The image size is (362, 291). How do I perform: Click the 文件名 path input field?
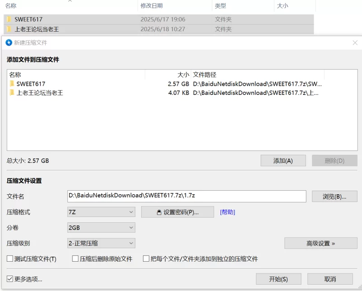click(187, 196)
